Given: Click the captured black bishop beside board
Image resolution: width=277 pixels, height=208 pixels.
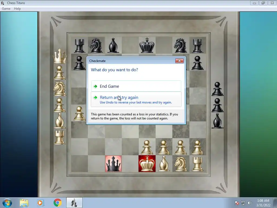Looking at the screenshot, I should click(x=217, y=121).
